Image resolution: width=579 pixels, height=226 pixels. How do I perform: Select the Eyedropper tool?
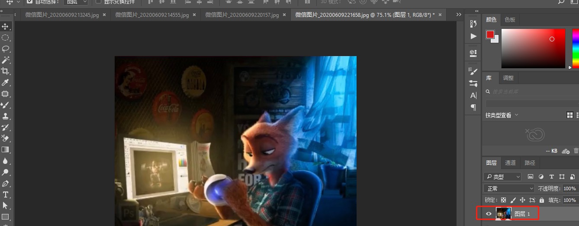pyautogui.click(x=6, y=82)
